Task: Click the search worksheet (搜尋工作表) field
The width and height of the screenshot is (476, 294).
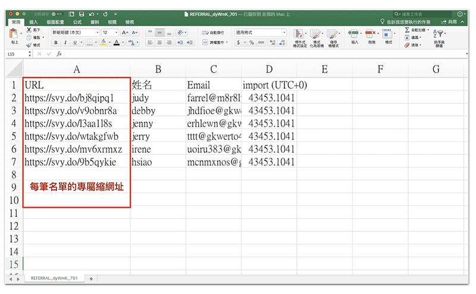Action: (x=424, y=14)
